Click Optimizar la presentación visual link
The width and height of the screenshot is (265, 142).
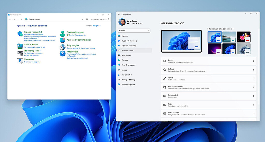[x=77, y=58]
